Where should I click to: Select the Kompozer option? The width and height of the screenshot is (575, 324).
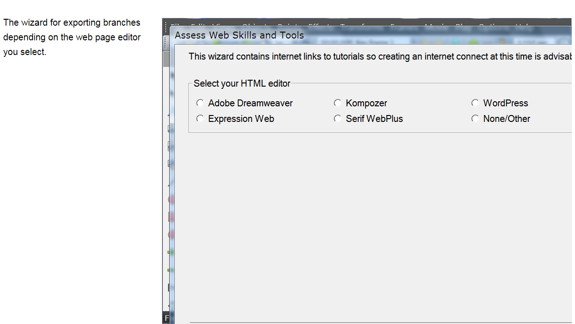[337, 103]
